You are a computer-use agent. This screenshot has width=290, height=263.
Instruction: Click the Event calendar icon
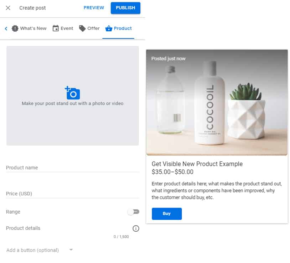click(x=56, y=28)
